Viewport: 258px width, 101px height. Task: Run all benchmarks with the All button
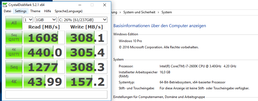coord(14,23)
